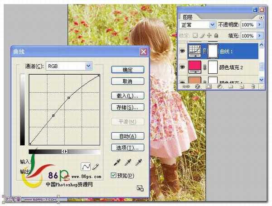The image size is (272, 206).
Task: Hide the 曲线 1 layer via eye icon
Action: coord(183,52)
